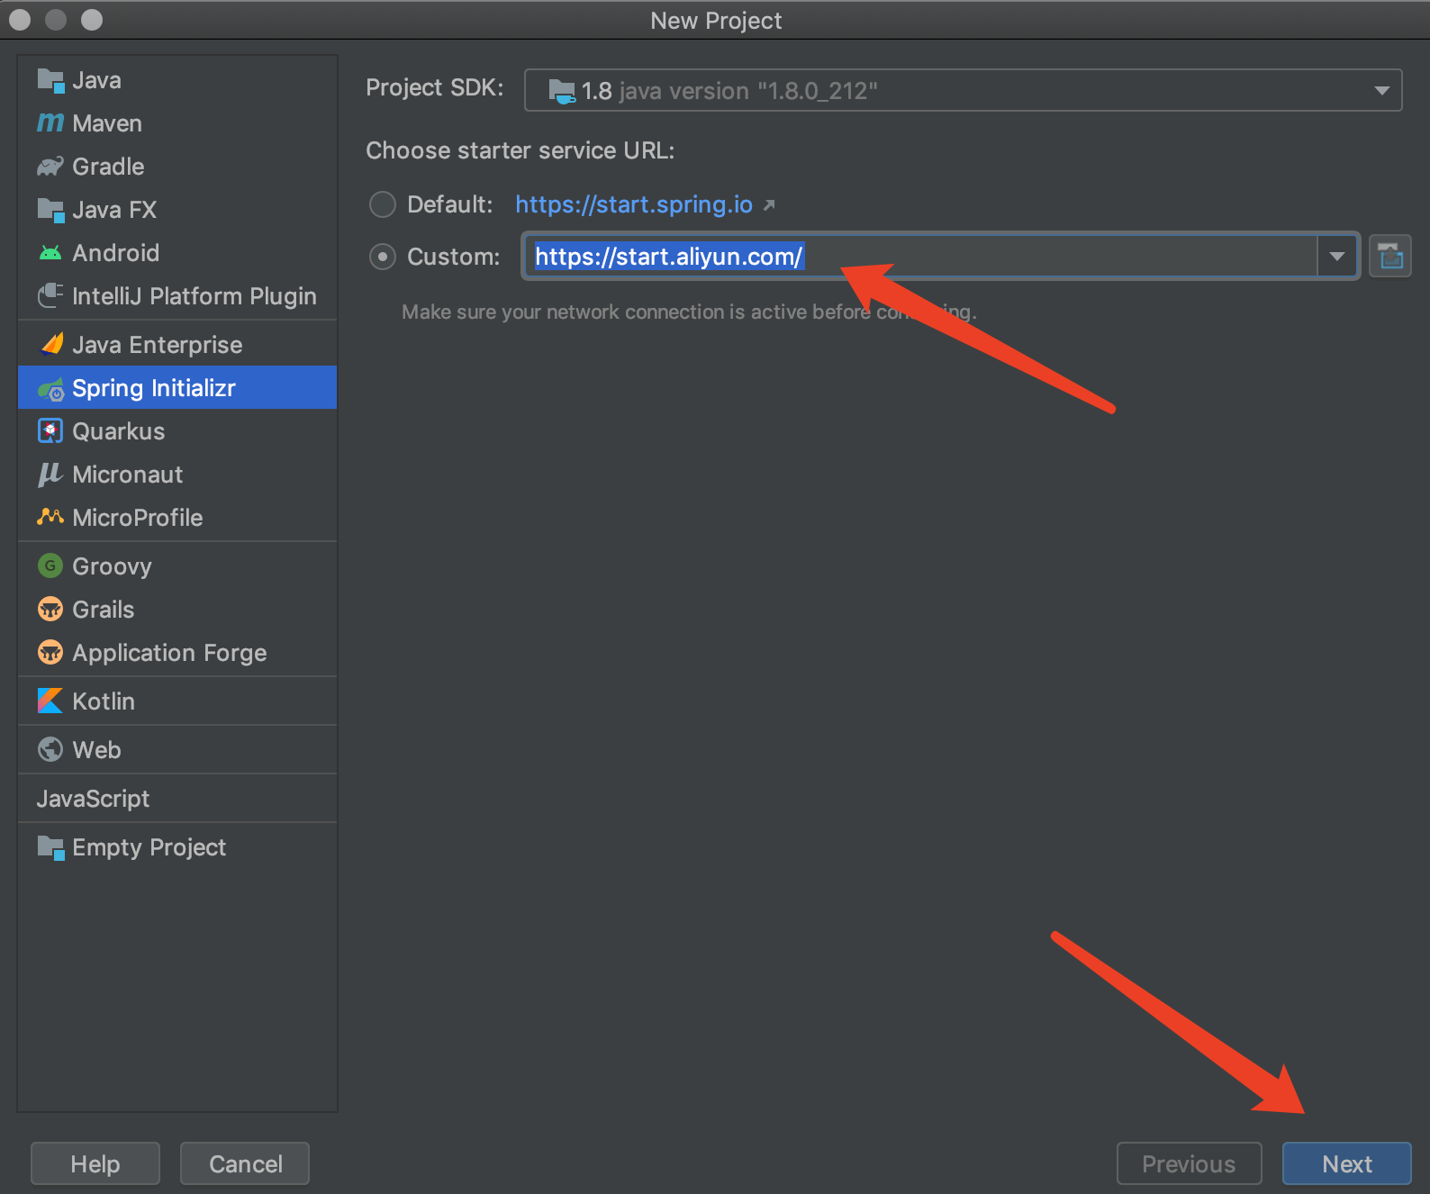Screen dimensions: 1430x1194
Task: Close the New Project window
Action: coord(20,19)
